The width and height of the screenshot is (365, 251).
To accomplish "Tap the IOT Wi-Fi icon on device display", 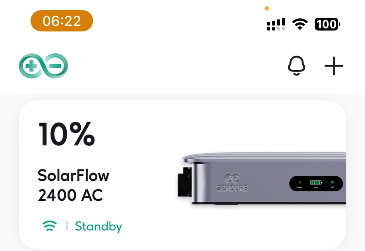I will point(333,182).
